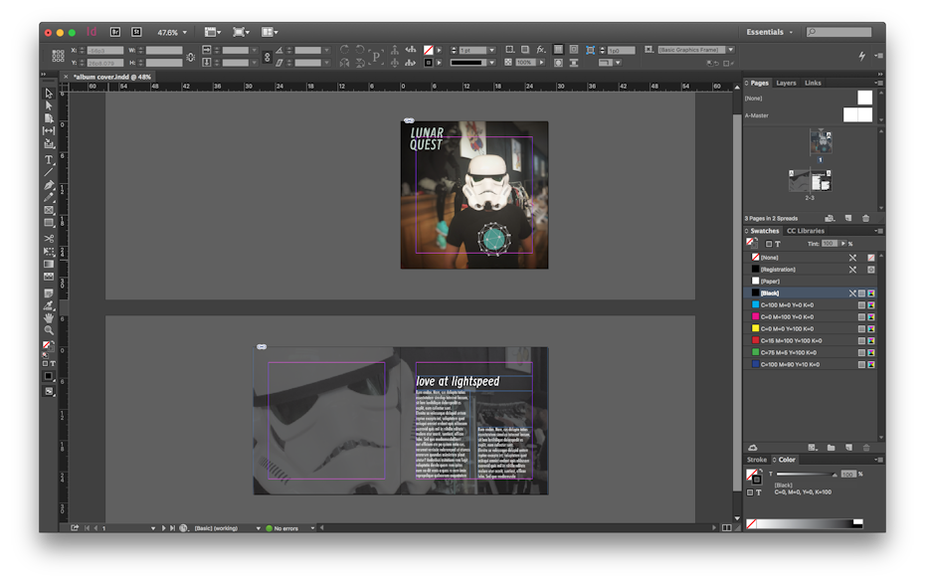The width and height of the screenshot is (925, 586).
Task: Select the C=0 M=0 Y=100 yellow swatch
Action: click(x=787, y=328)
